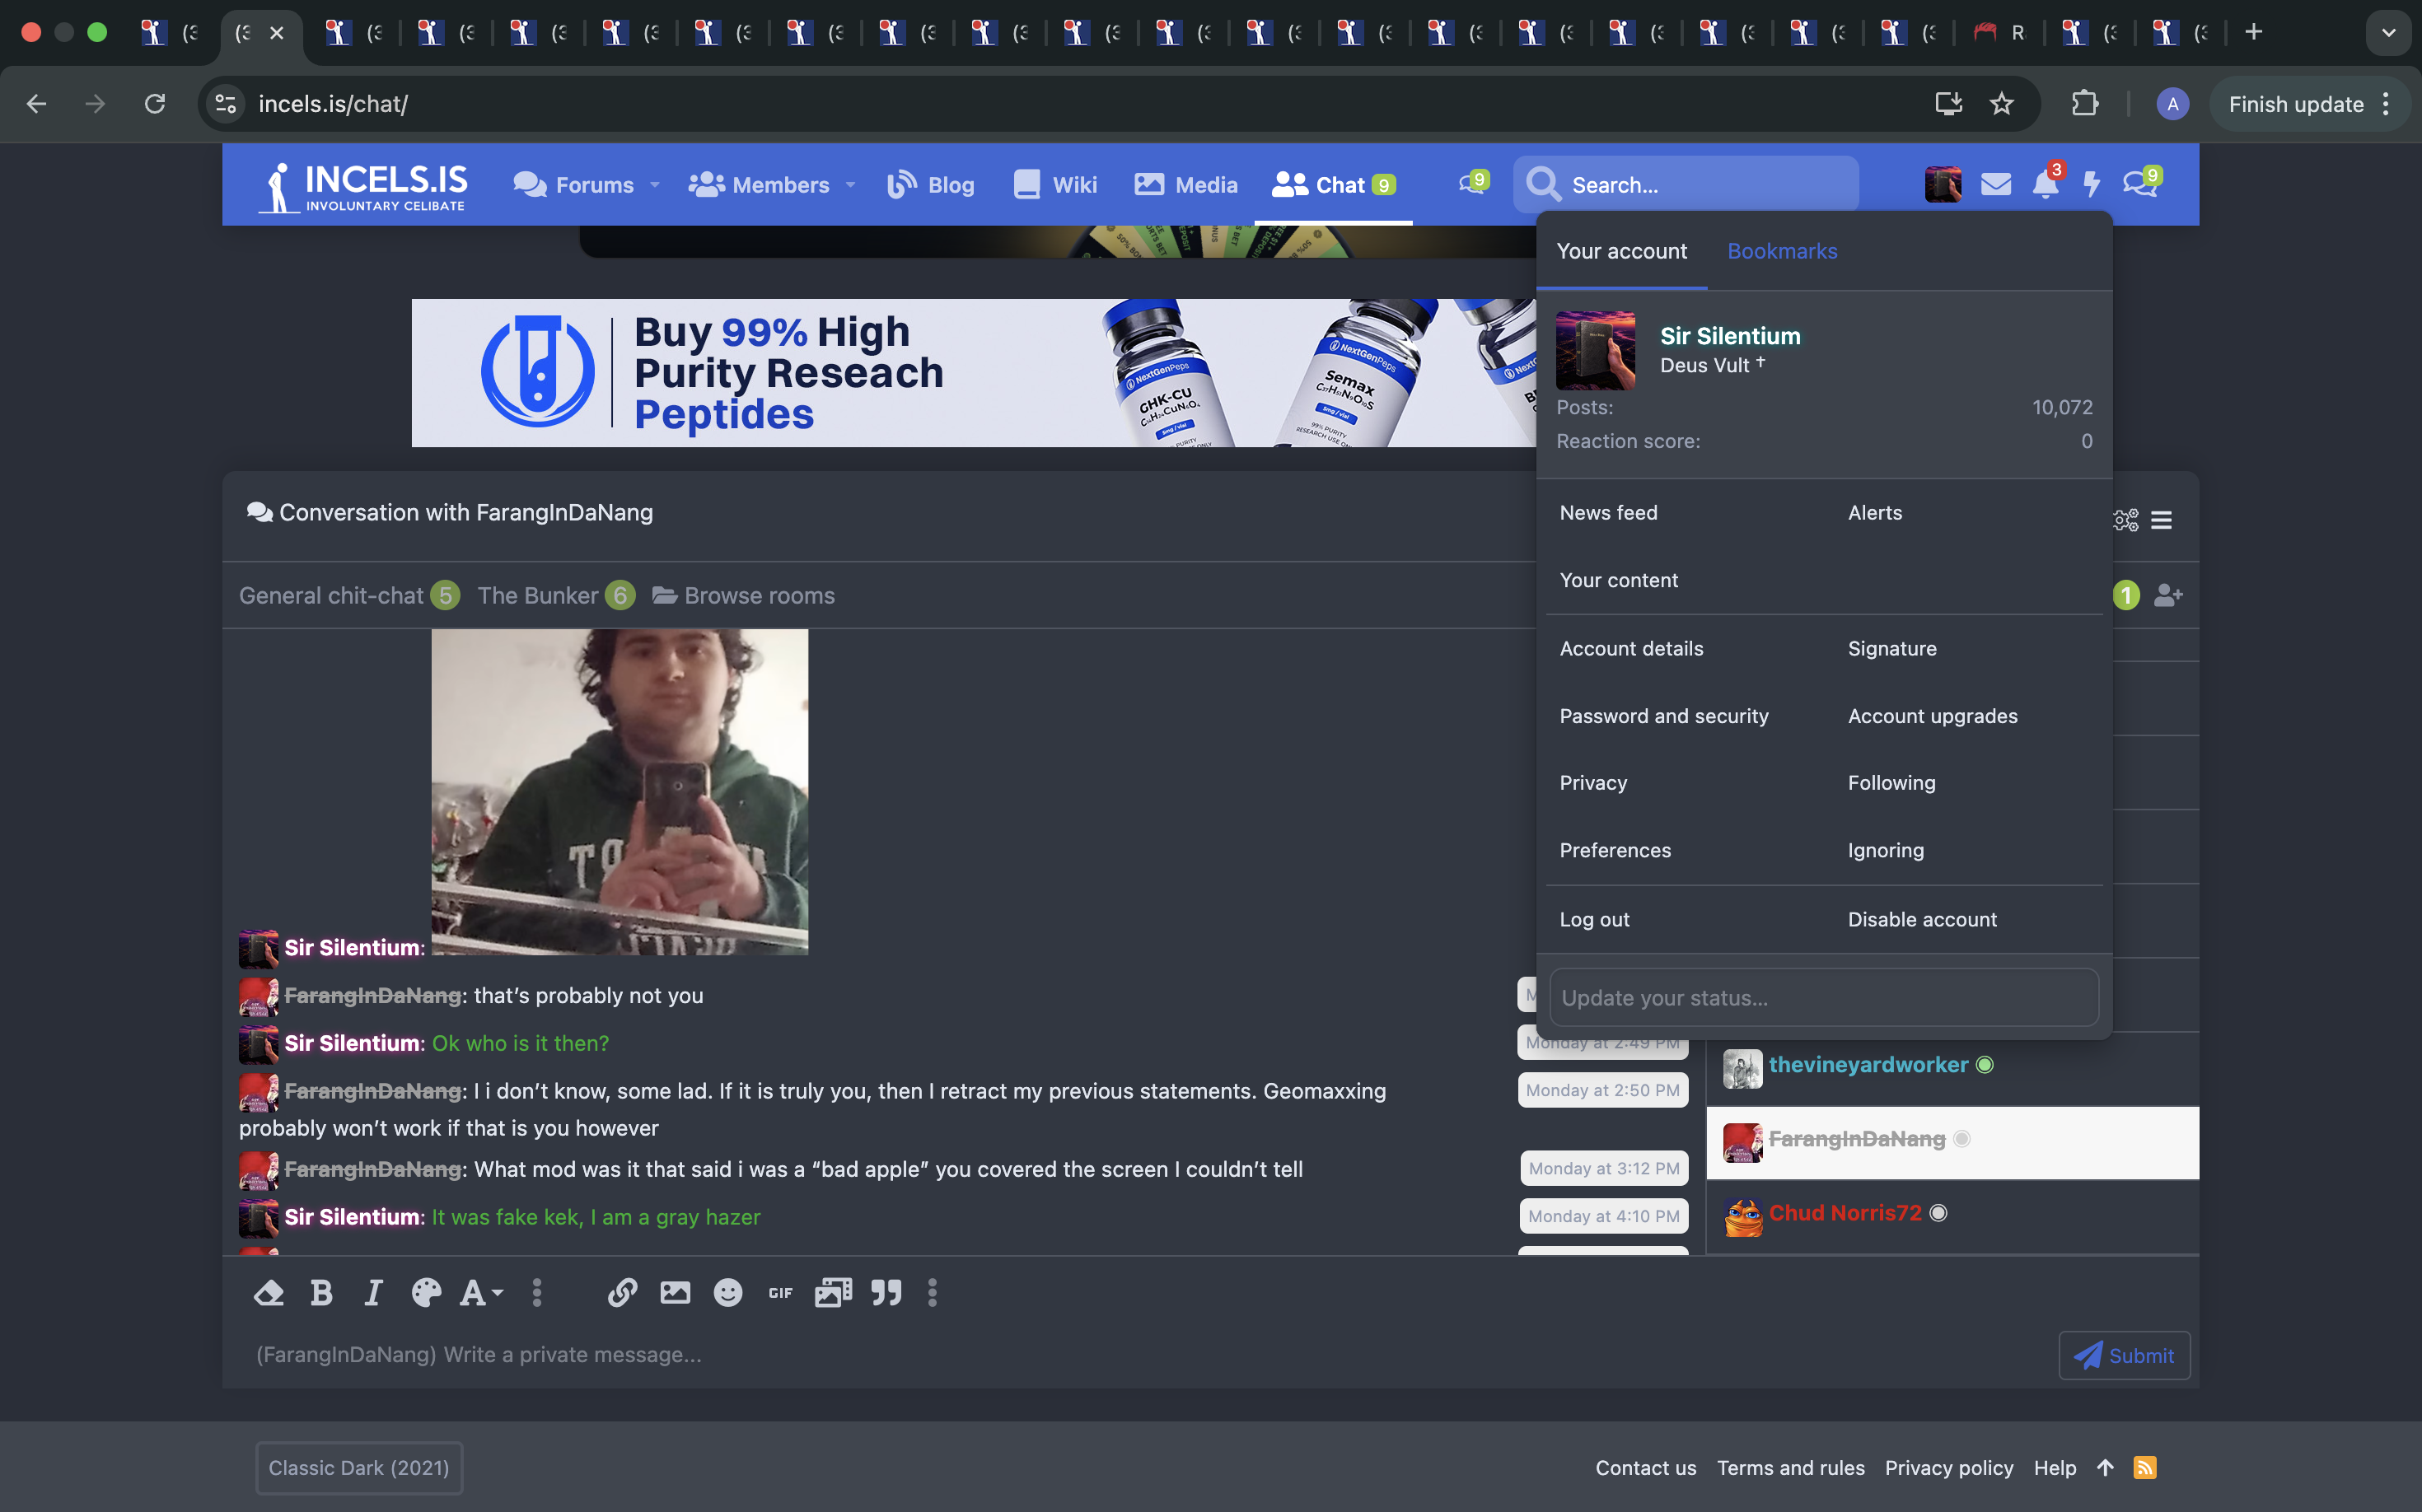Click the Update your status field
The image size is (2422, 1512).
pos(1824,997)
